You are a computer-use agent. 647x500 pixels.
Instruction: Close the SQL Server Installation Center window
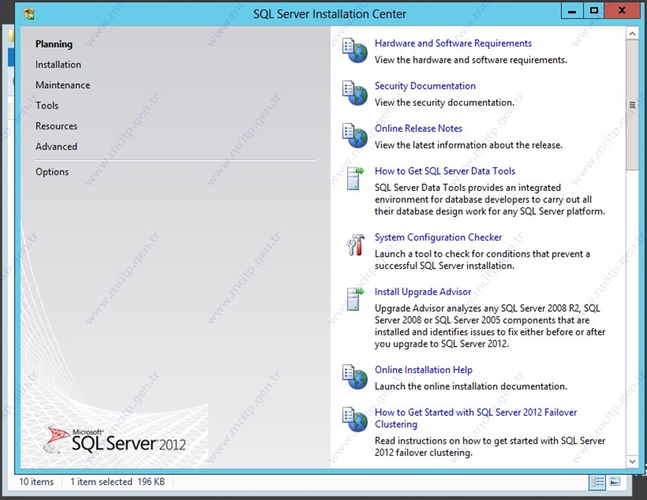click(622, 11)
